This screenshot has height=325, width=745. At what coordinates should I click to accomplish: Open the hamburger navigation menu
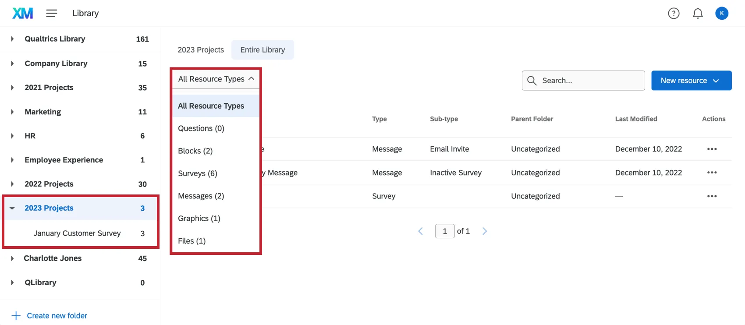tap(52, 14)
